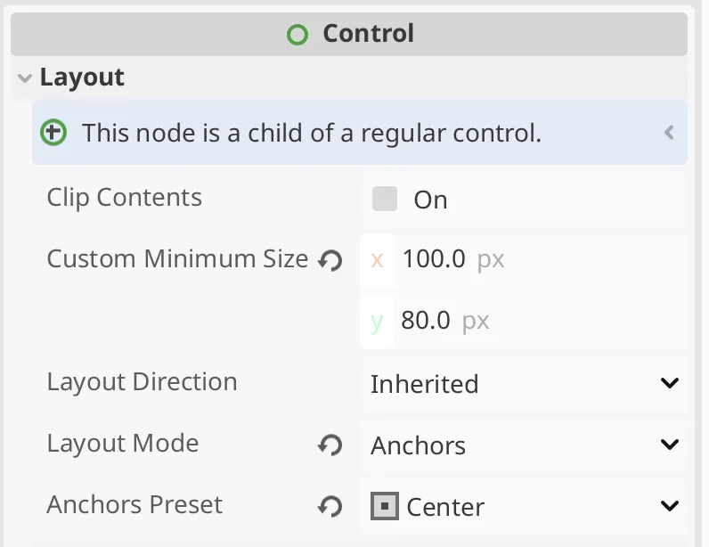This screenshot has width=709, height=547.
Task: Click the child of regular control message
Action: pos(312,133)
